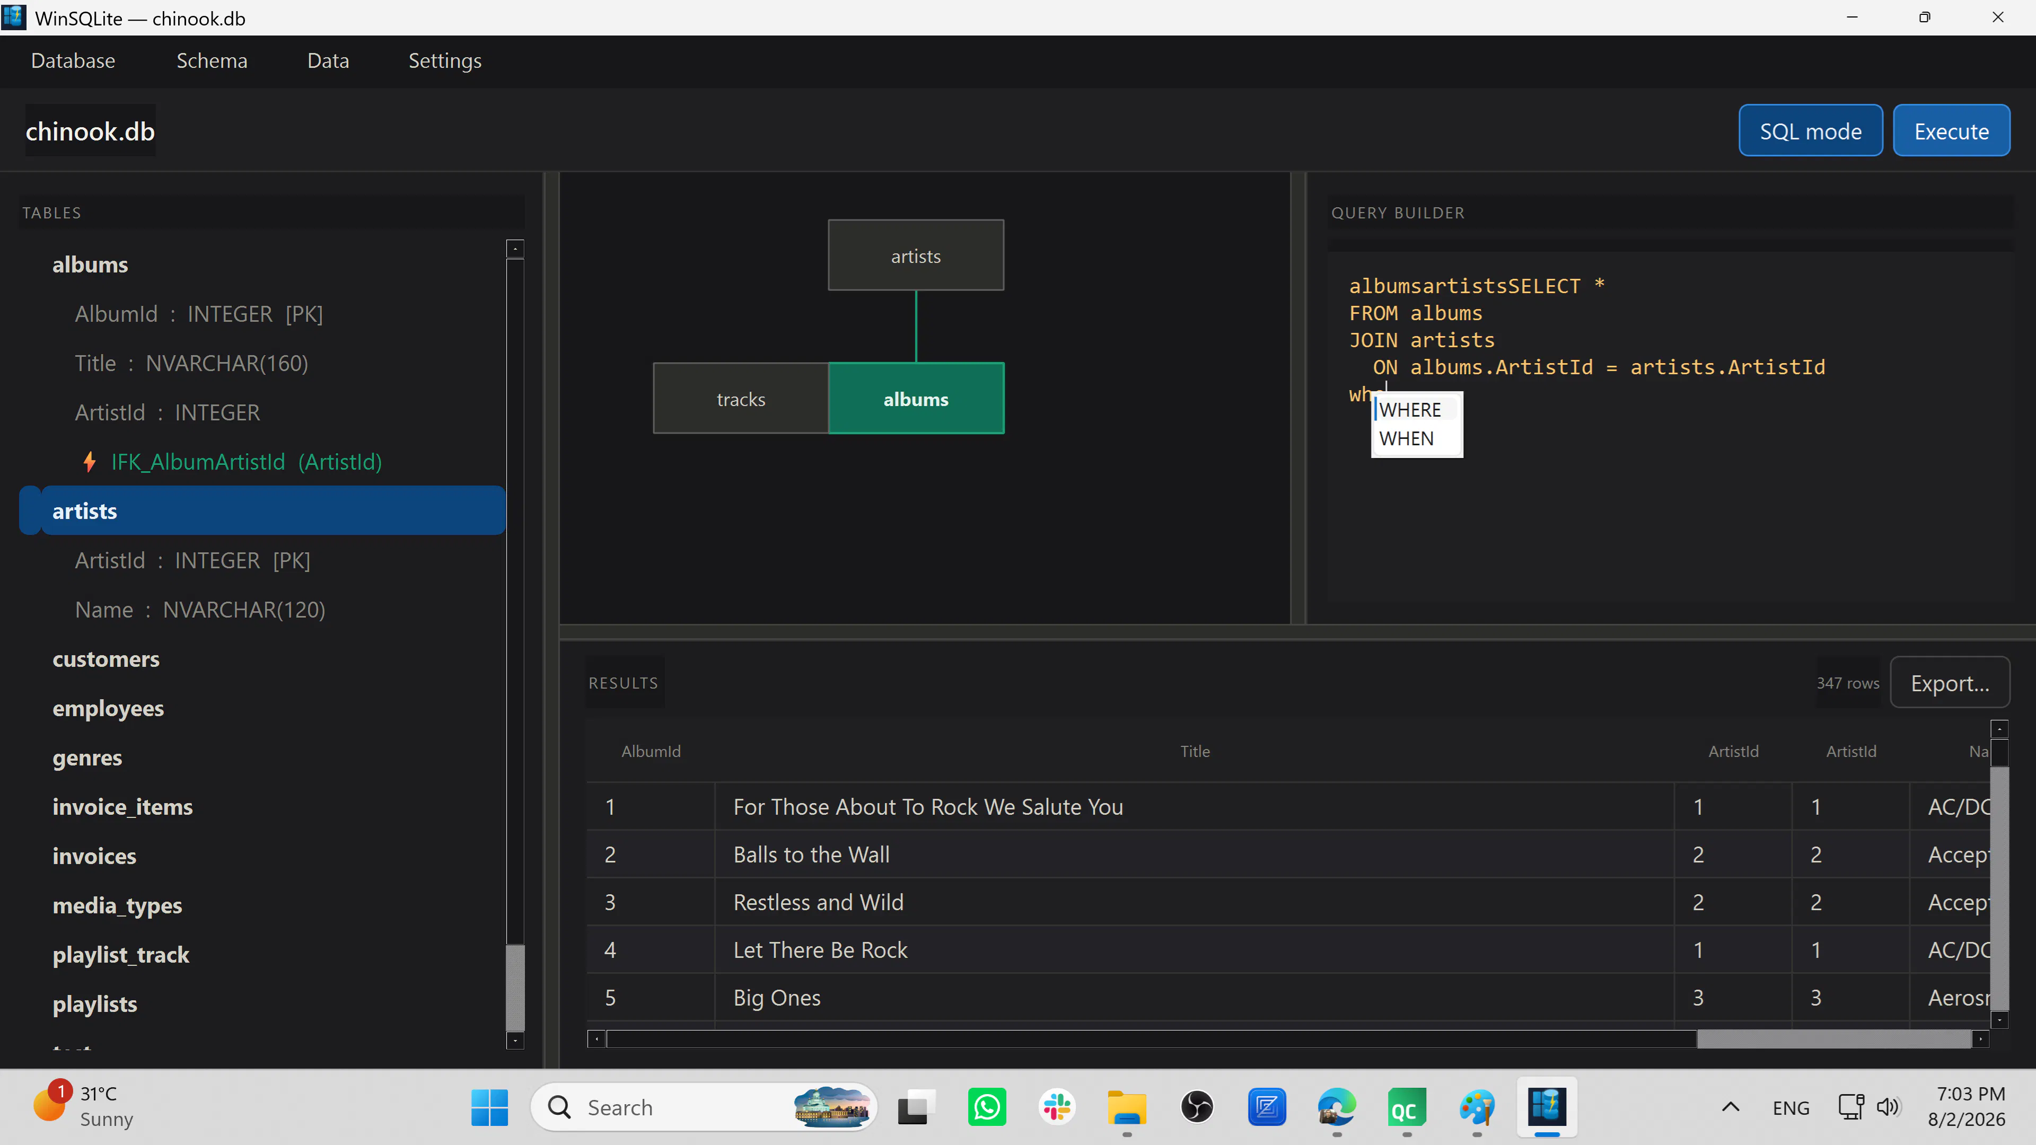Open the clock showing 7:03 PM

point(1967,1106)
